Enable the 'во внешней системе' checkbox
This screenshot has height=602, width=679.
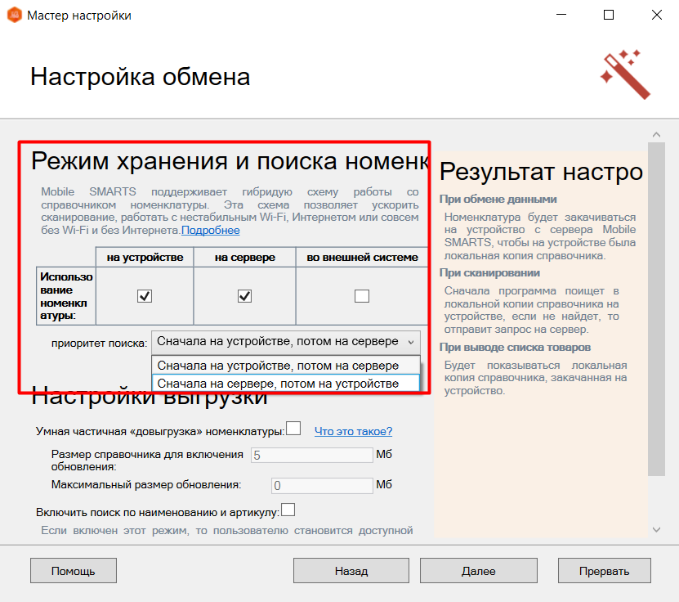tap(362, 296)
